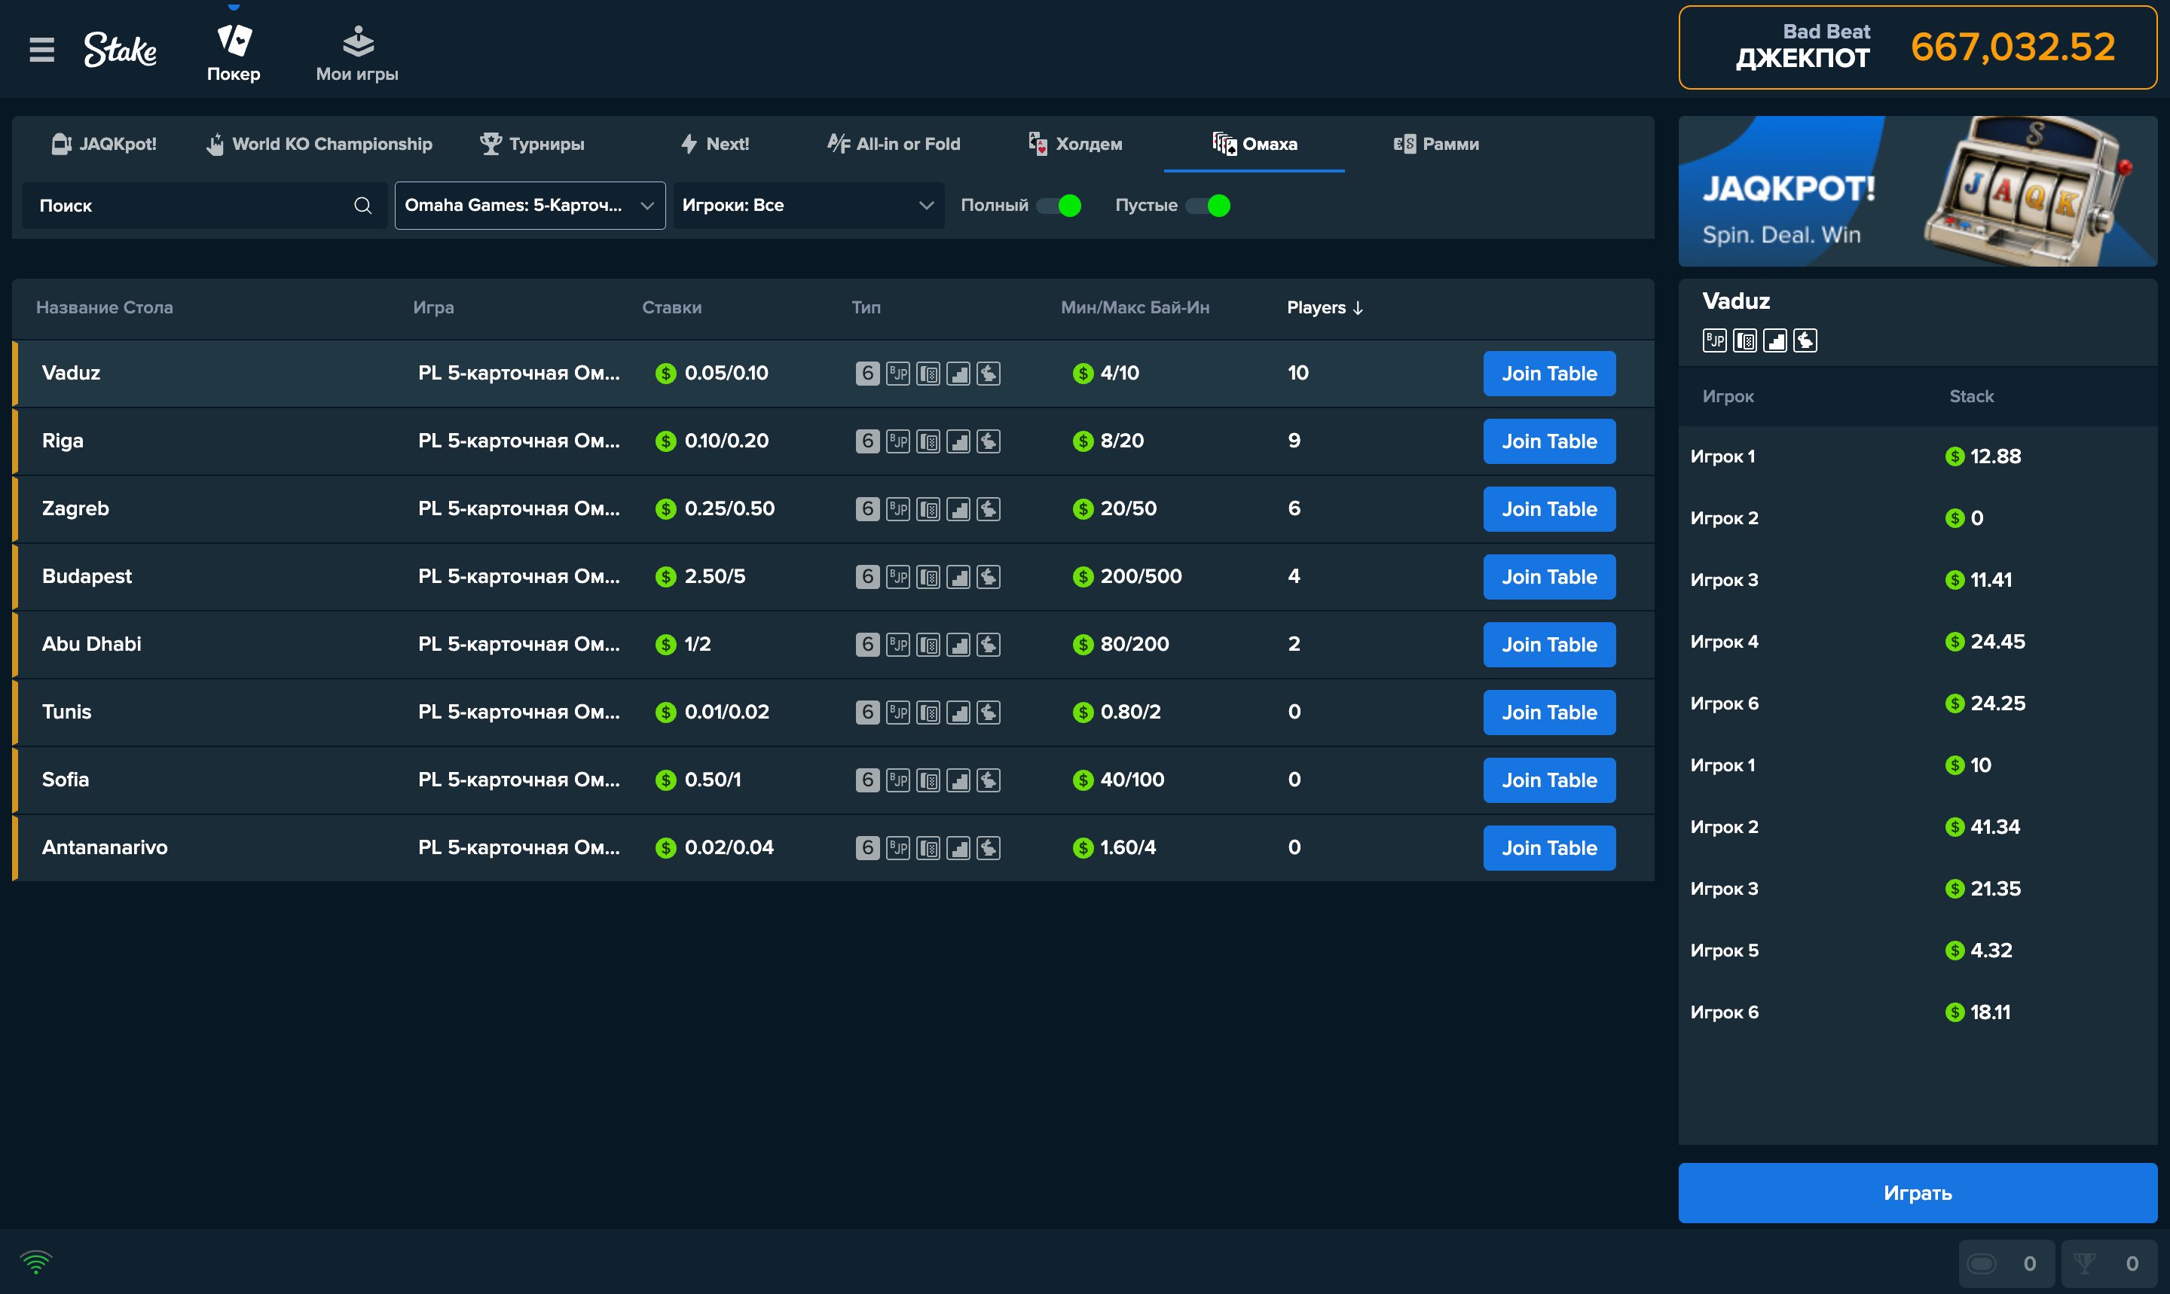
Task: Select the Zagreb table name
Action: [x=76, y=509]
